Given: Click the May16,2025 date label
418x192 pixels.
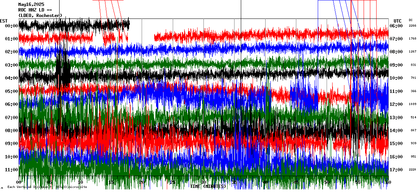Looking at the screenshot, I should tap(31, 4).
